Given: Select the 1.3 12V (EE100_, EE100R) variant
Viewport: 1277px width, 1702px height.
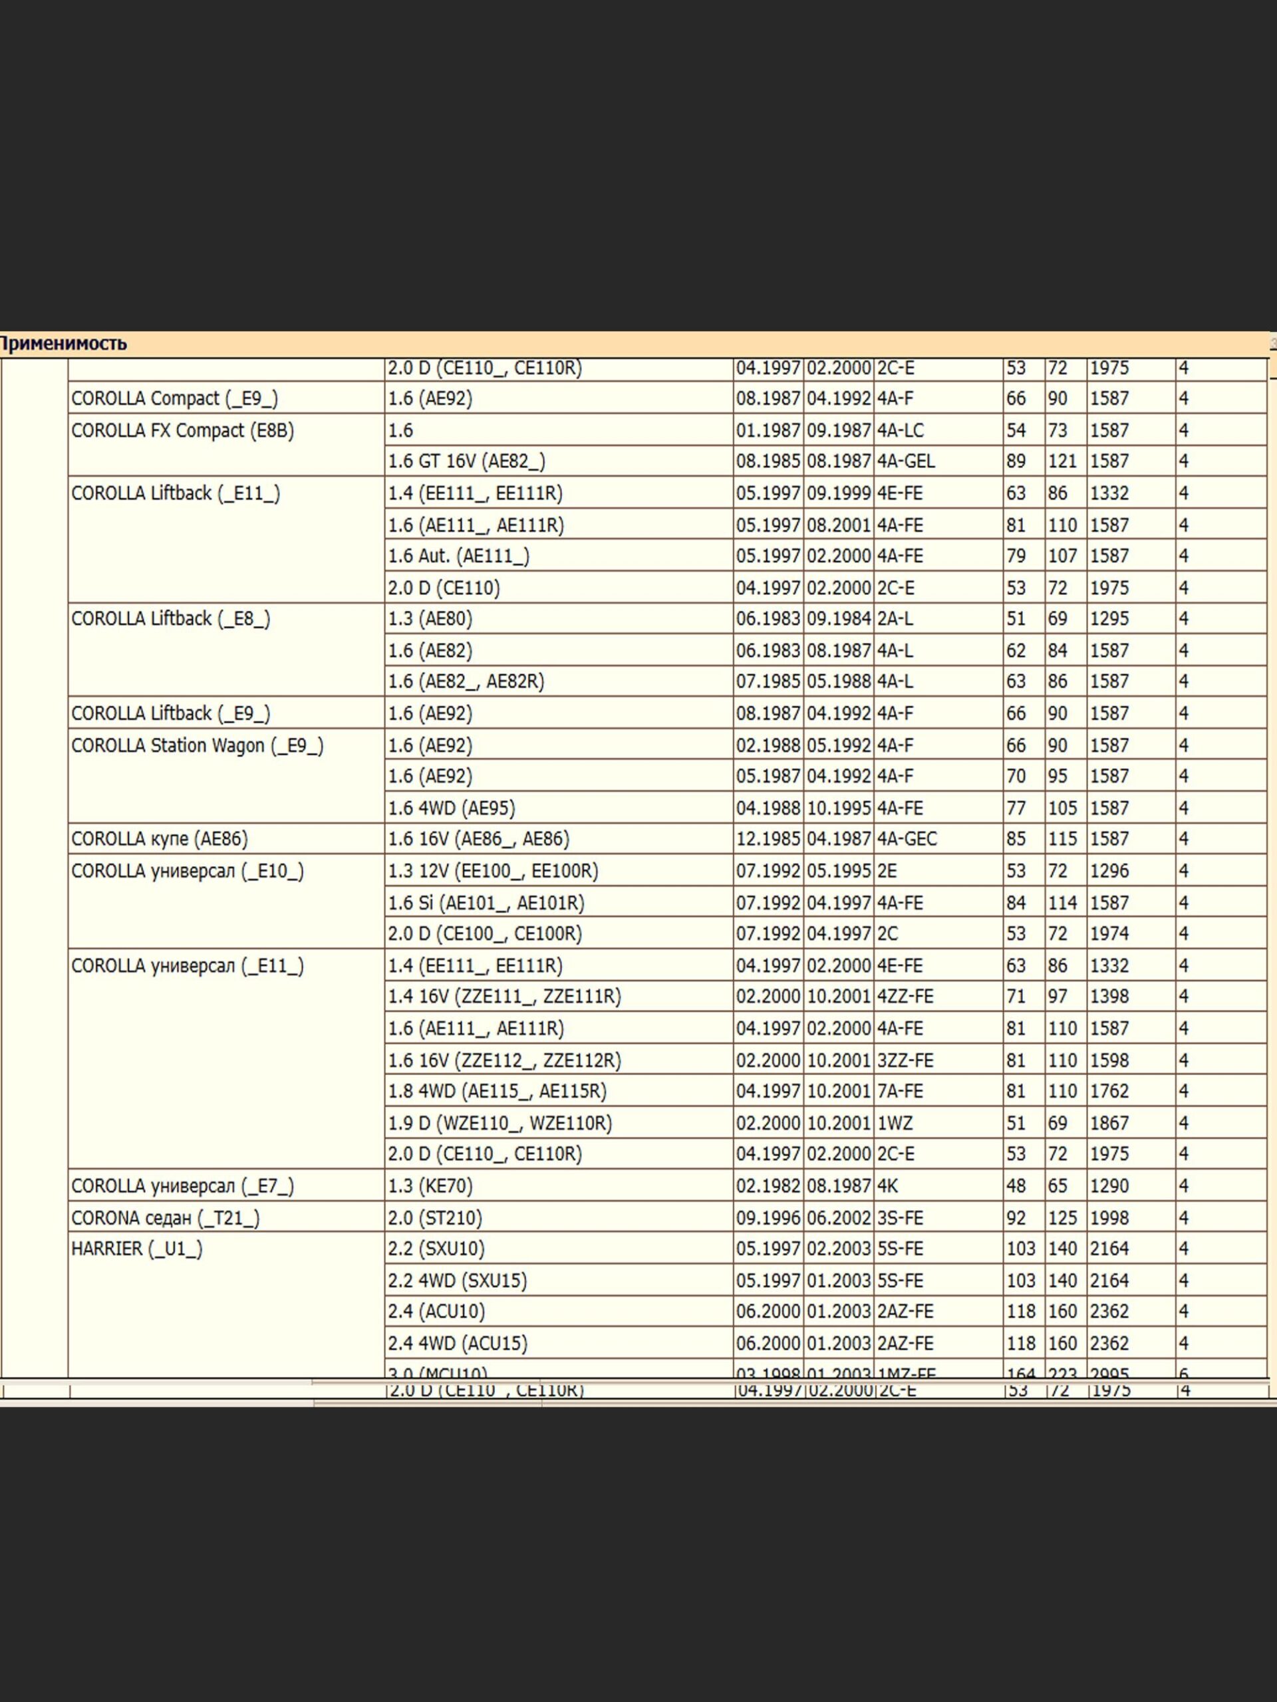Looking at the screenshot, I should pyautogui.click(x=493, y=871).
